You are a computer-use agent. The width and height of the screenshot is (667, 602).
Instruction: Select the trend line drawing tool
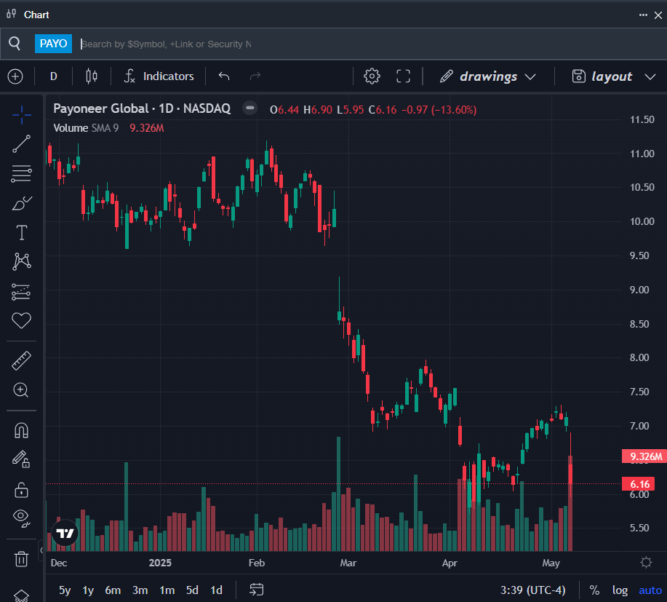(21, 144)
